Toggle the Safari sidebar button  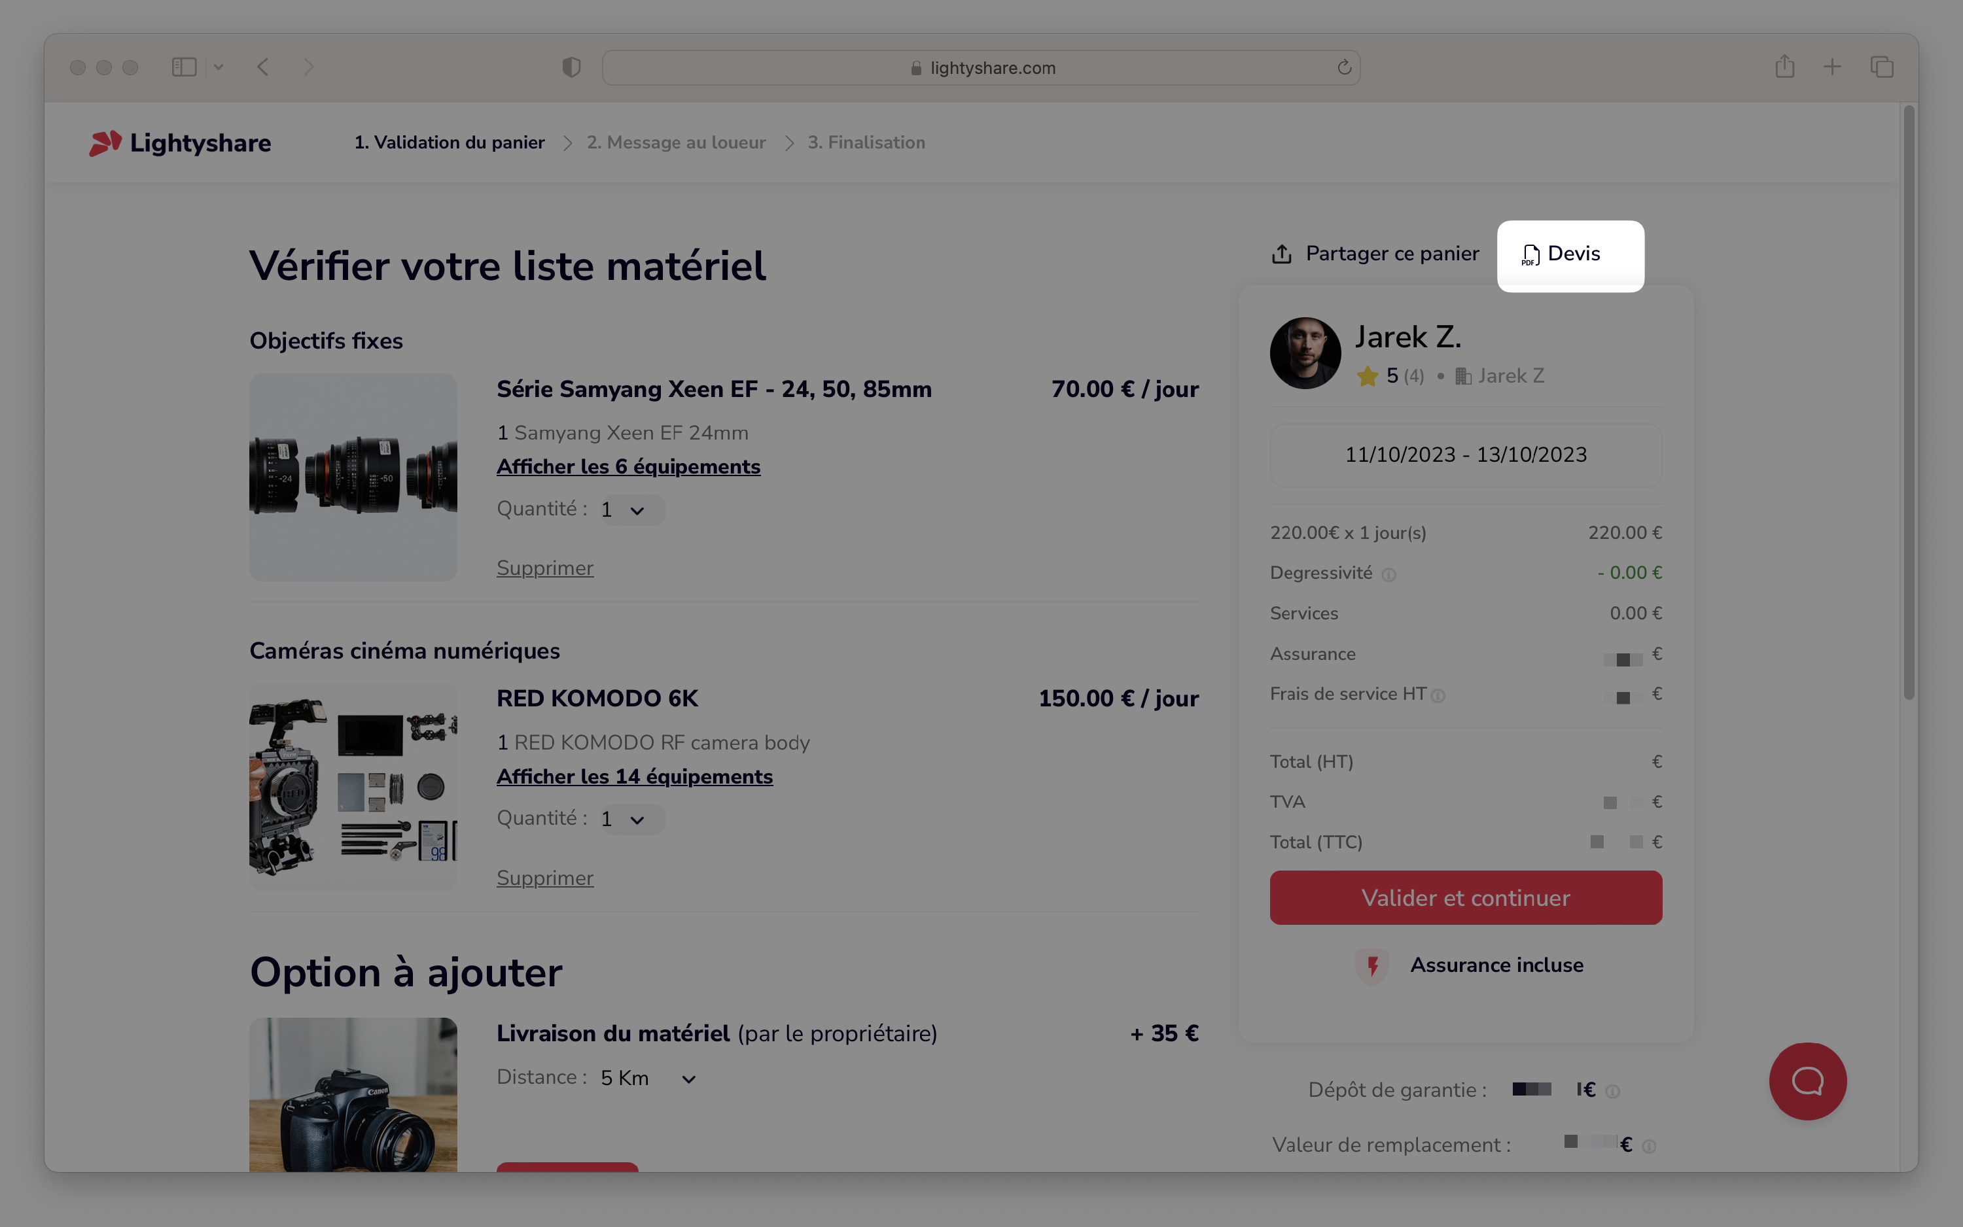[185, 67]
